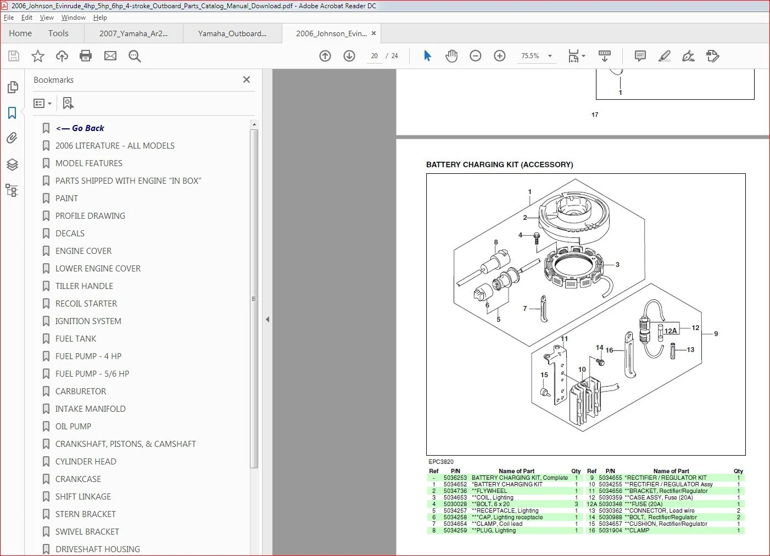Click the Save file icon
The width and height of the screenshot is (770, 556).
14,56
